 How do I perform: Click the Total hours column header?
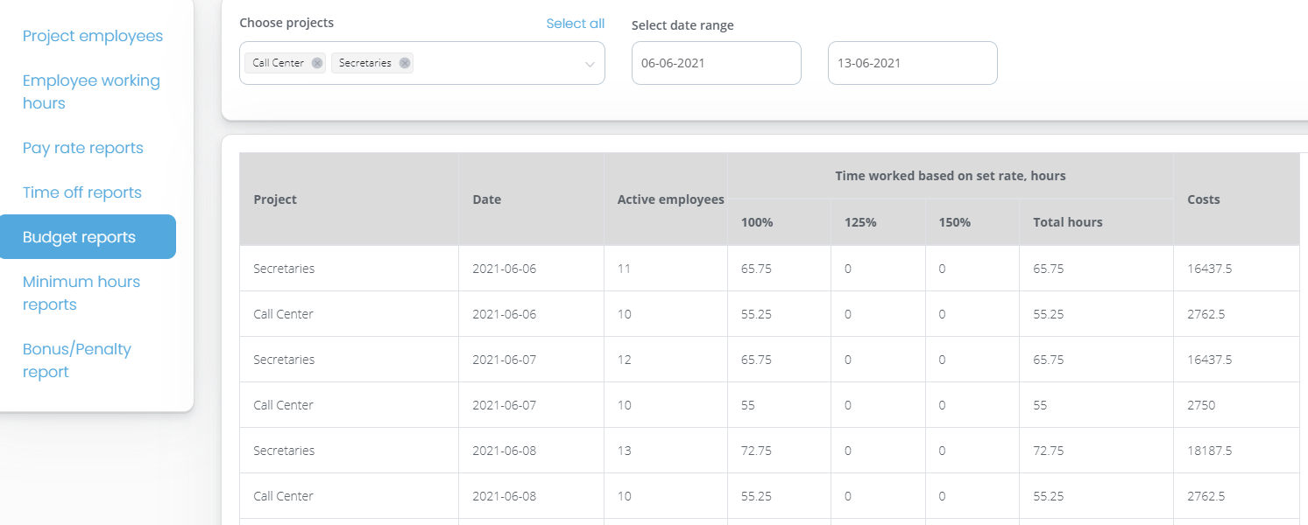[1096, 222]
